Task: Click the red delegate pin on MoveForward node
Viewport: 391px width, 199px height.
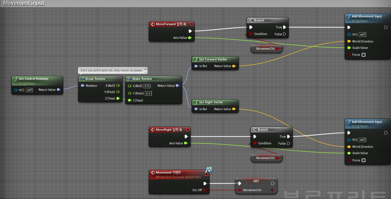Action: click(192, 24)
